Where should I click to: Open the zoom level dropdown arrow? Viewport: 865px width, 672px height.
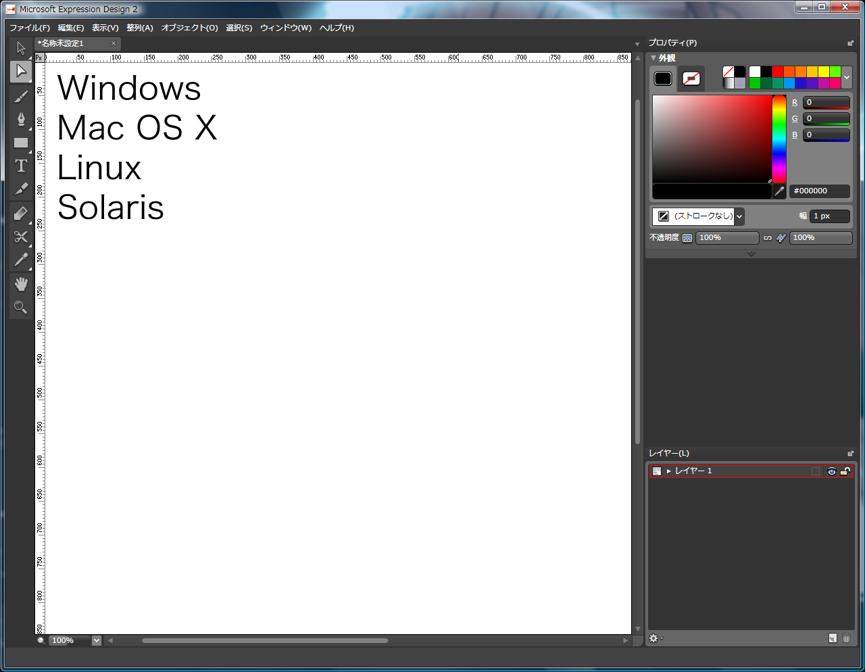pos(96,640)
